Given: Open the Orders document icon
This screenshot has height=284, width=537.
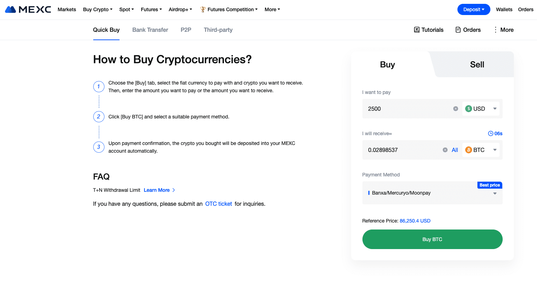Looking at the screenshot, I should point(458,30).
